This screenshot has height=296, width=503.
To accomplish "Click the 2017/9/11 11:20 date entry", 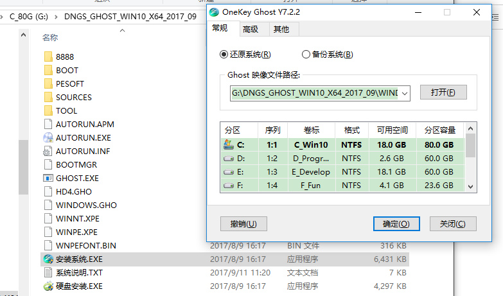I will [x=240, y=273].
